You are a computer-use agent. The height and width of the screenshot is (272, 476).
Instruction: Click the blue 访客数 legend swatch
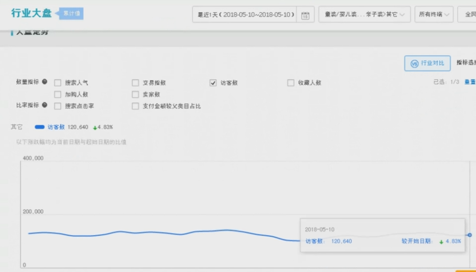click(x=40, y=127)
